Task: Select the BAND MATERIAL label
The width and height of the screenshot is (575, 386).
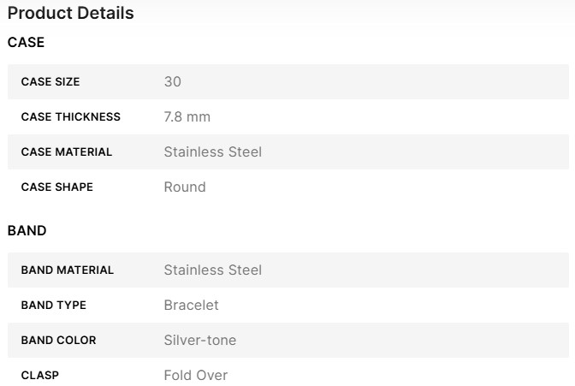Action: point(68,270)
